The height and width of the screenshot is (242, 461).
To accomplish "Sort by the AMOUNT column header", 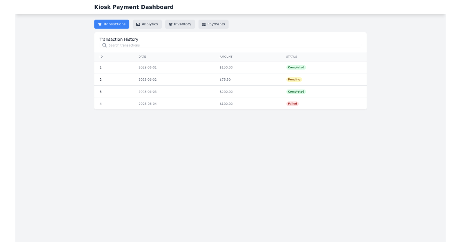I will (x=226, y=56).
